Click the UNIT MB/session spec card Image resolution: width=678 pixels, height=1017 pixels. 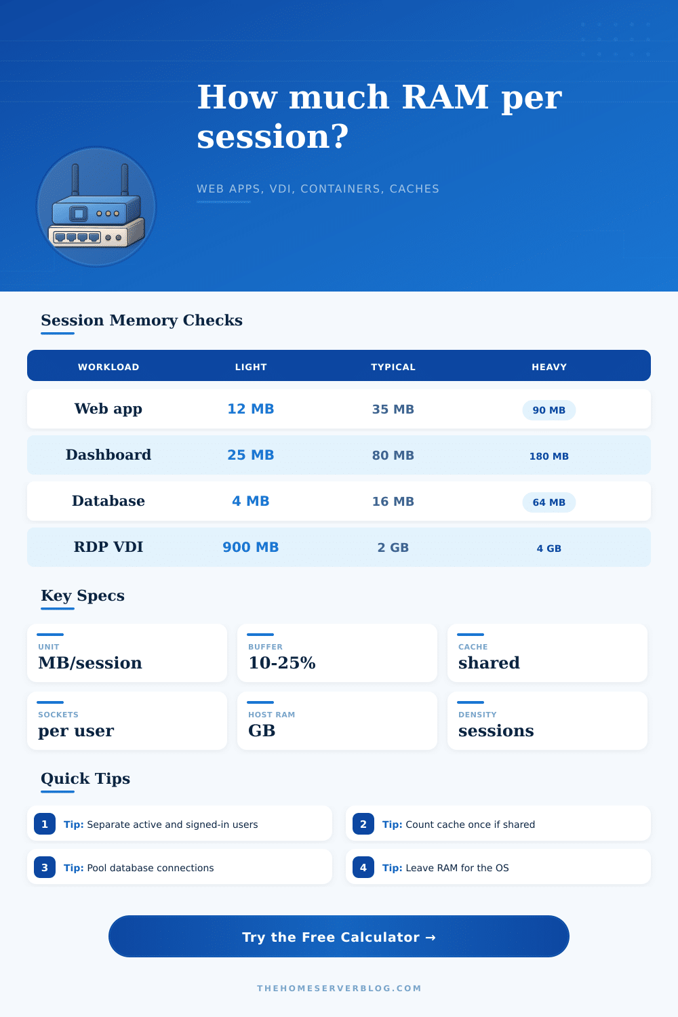point(127,653)
